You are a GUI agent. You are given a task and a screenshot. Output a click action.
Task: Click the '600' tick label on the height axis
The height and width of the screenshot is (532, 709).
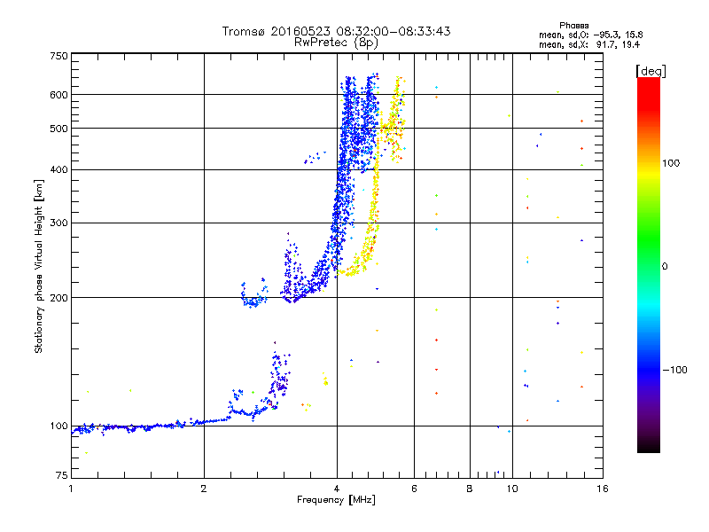point(58,95)
